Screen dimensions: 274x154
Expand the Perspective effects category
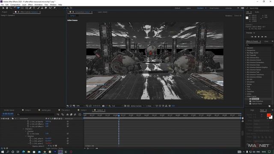pyautogui.click(x=246, y=50)
